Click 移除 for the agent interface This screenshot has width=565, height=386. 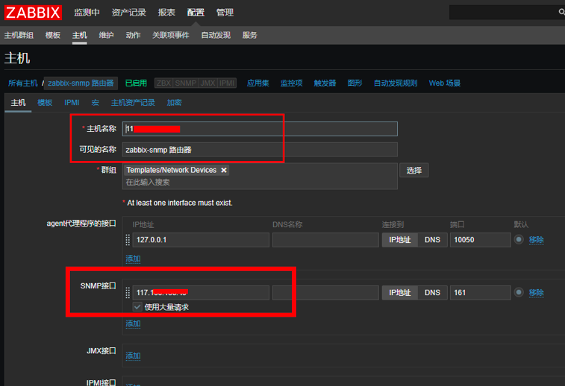point(536,240)
